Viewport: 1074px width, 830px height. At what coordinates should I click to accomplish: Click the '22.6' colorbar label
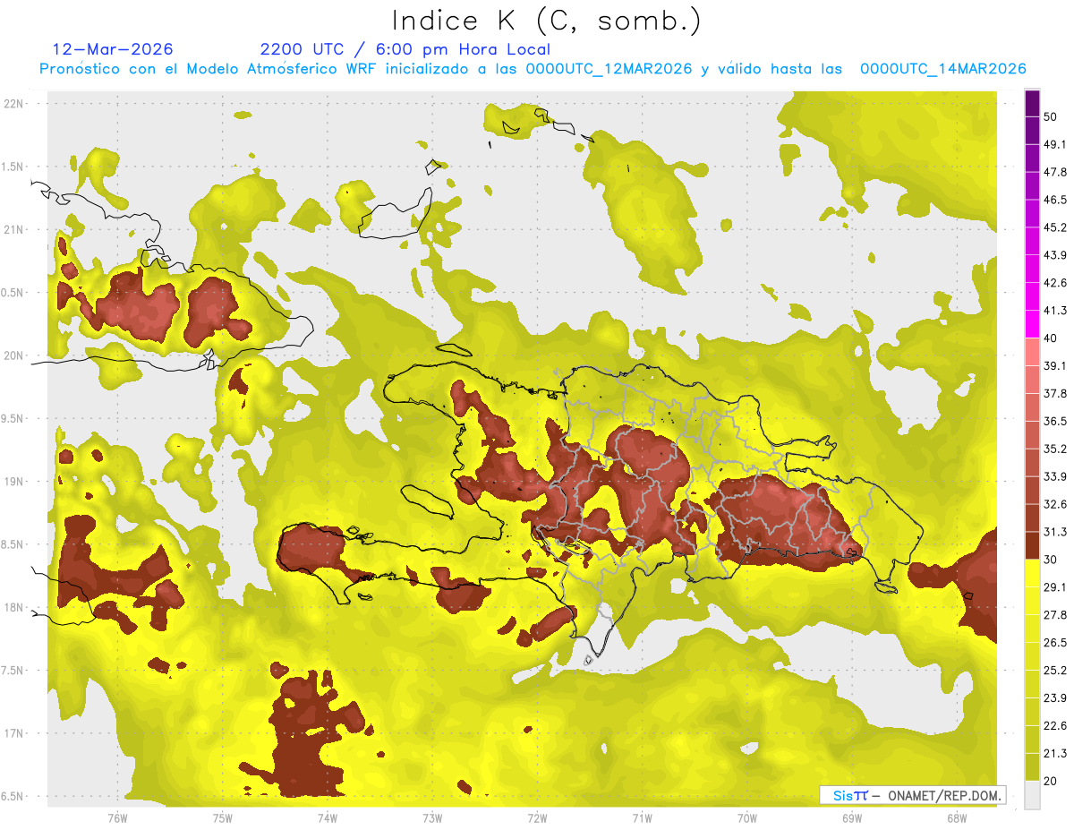(1055, 725)
